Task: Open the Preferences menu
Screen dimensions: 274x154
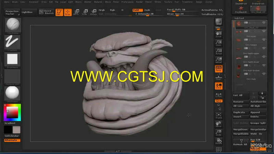Action: coord(127,2)
